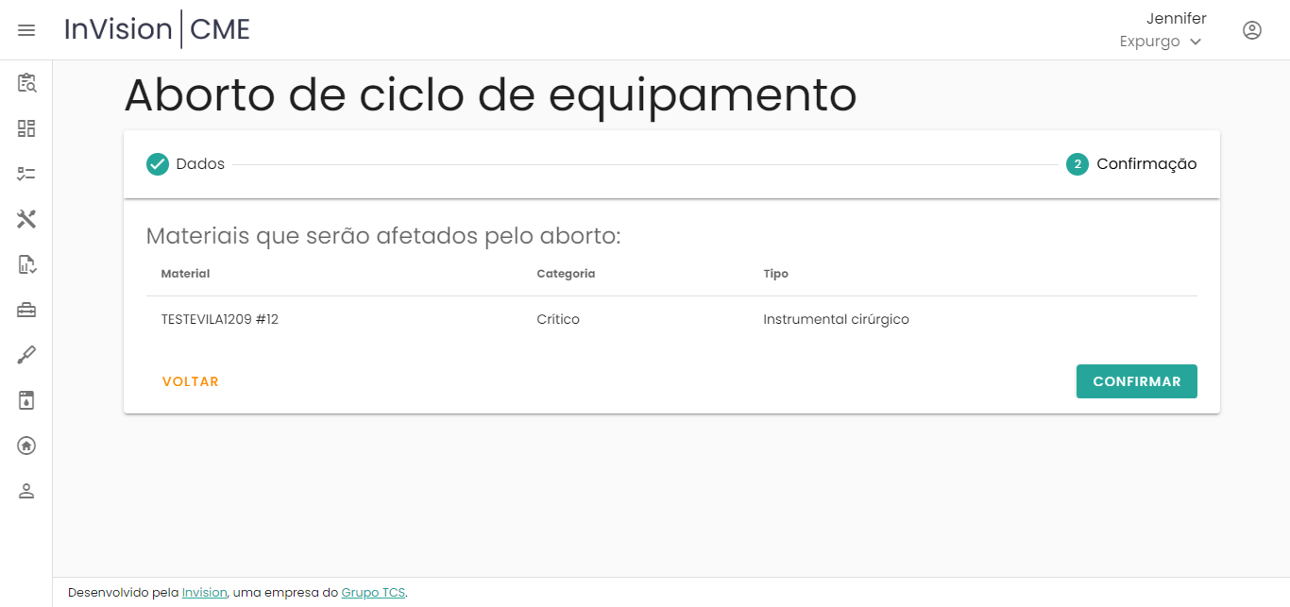Select the checklist icon in sidebar
Screen dimensions: 1290x607
click(x=26, y=174)
